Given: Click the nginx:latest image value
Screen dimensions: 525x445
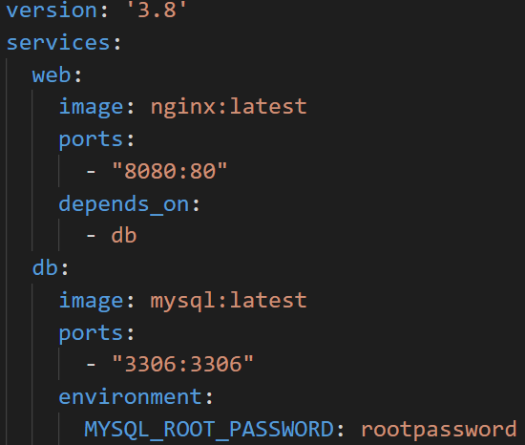Looking at the screenshot, I should [x=229, y=107].
